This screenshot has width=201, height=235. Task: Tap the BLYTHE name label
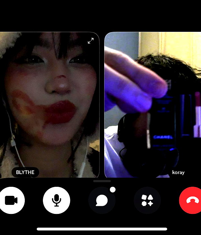[x=25, y=172]
